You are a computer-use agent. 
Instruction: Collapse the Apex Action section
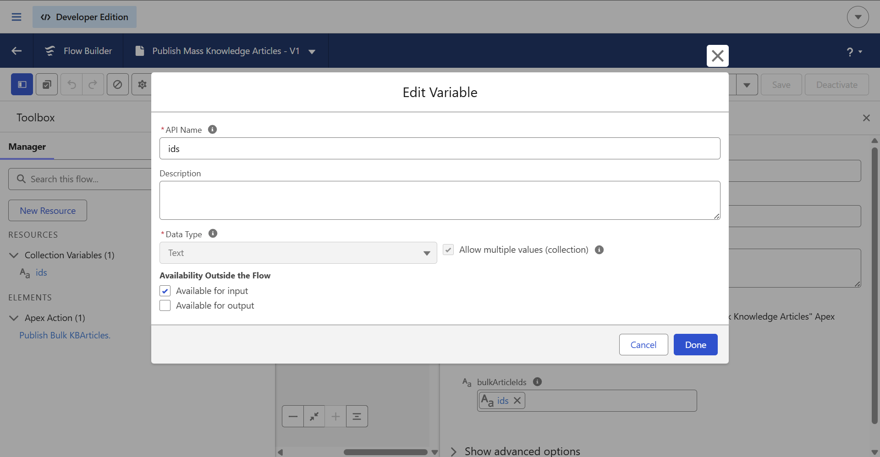coord(14,318)
